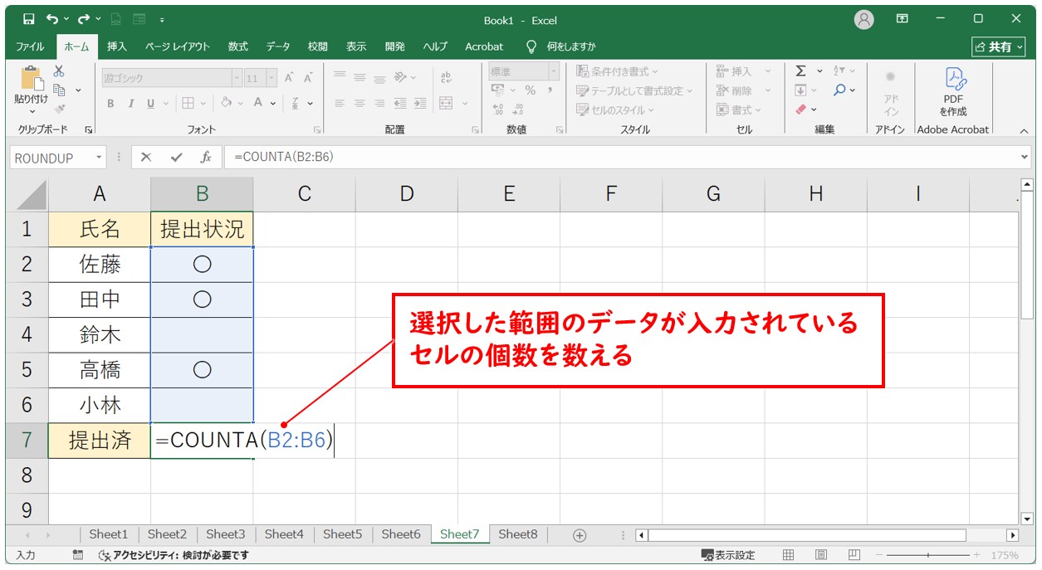Undo the last action

coord(53,19)
